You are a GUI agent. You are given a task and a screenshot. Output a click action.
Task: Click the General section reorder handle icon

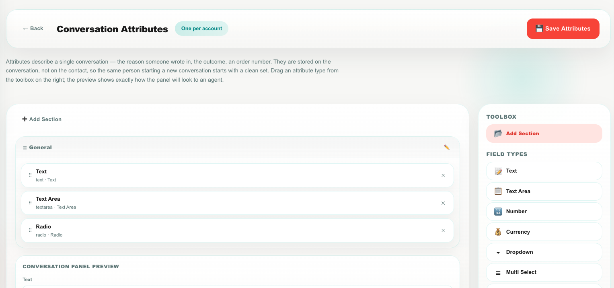pyautogui.click(x=25, y=148)
